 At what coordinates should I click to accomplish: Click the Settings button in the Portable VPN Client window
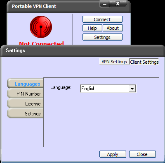point(102,37)
